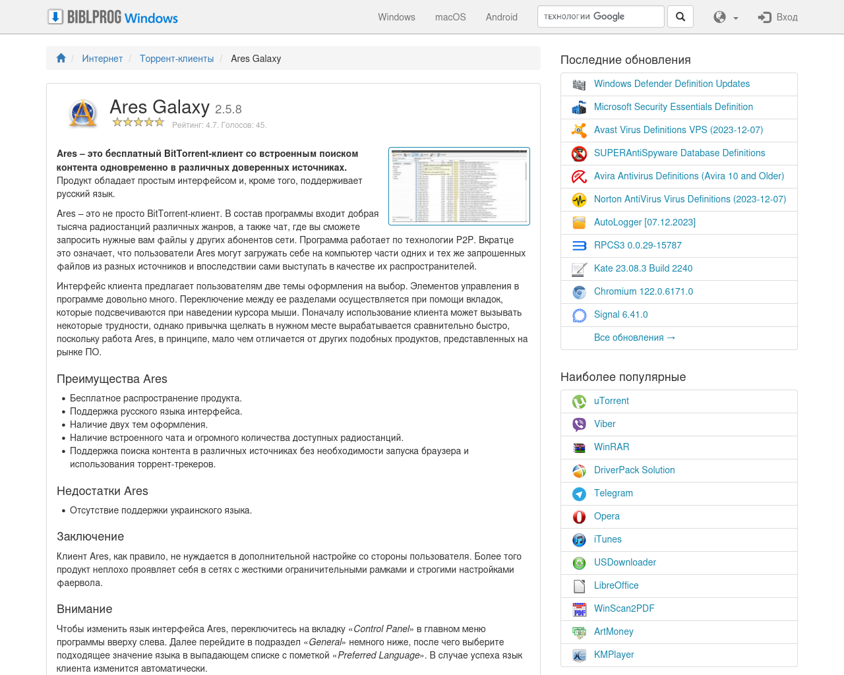Click the Microsoft Security Essentials icon
Viewport: 844px width, 675px height.
579,107
